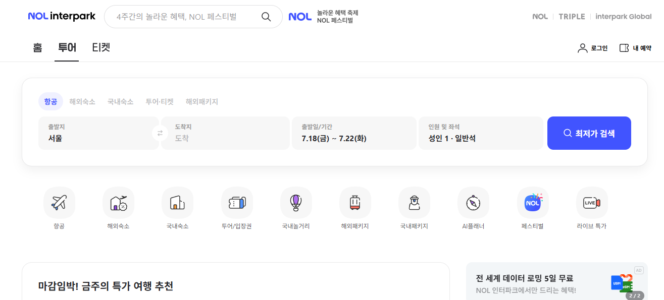Viewport: 664px width, 300px height.
Task: Click 로그인 to sign in
Action: [x=593, y=47]
